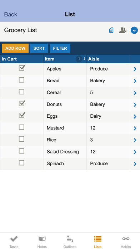This screenshot has width=140, height=249.
Task: Open the sharing people icon
Action: 123,30
